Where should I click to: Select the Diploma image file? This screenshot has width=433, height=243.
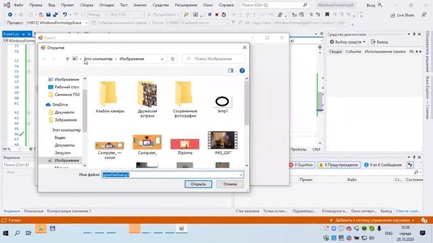(x=185, y=146)
